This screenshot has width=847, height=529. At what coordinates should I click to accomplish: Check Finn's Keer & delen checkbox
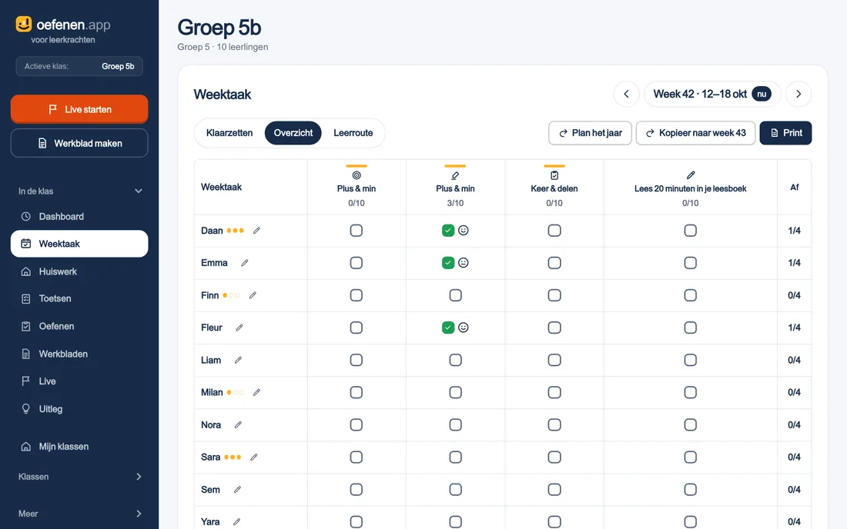[x=554, y=295]
